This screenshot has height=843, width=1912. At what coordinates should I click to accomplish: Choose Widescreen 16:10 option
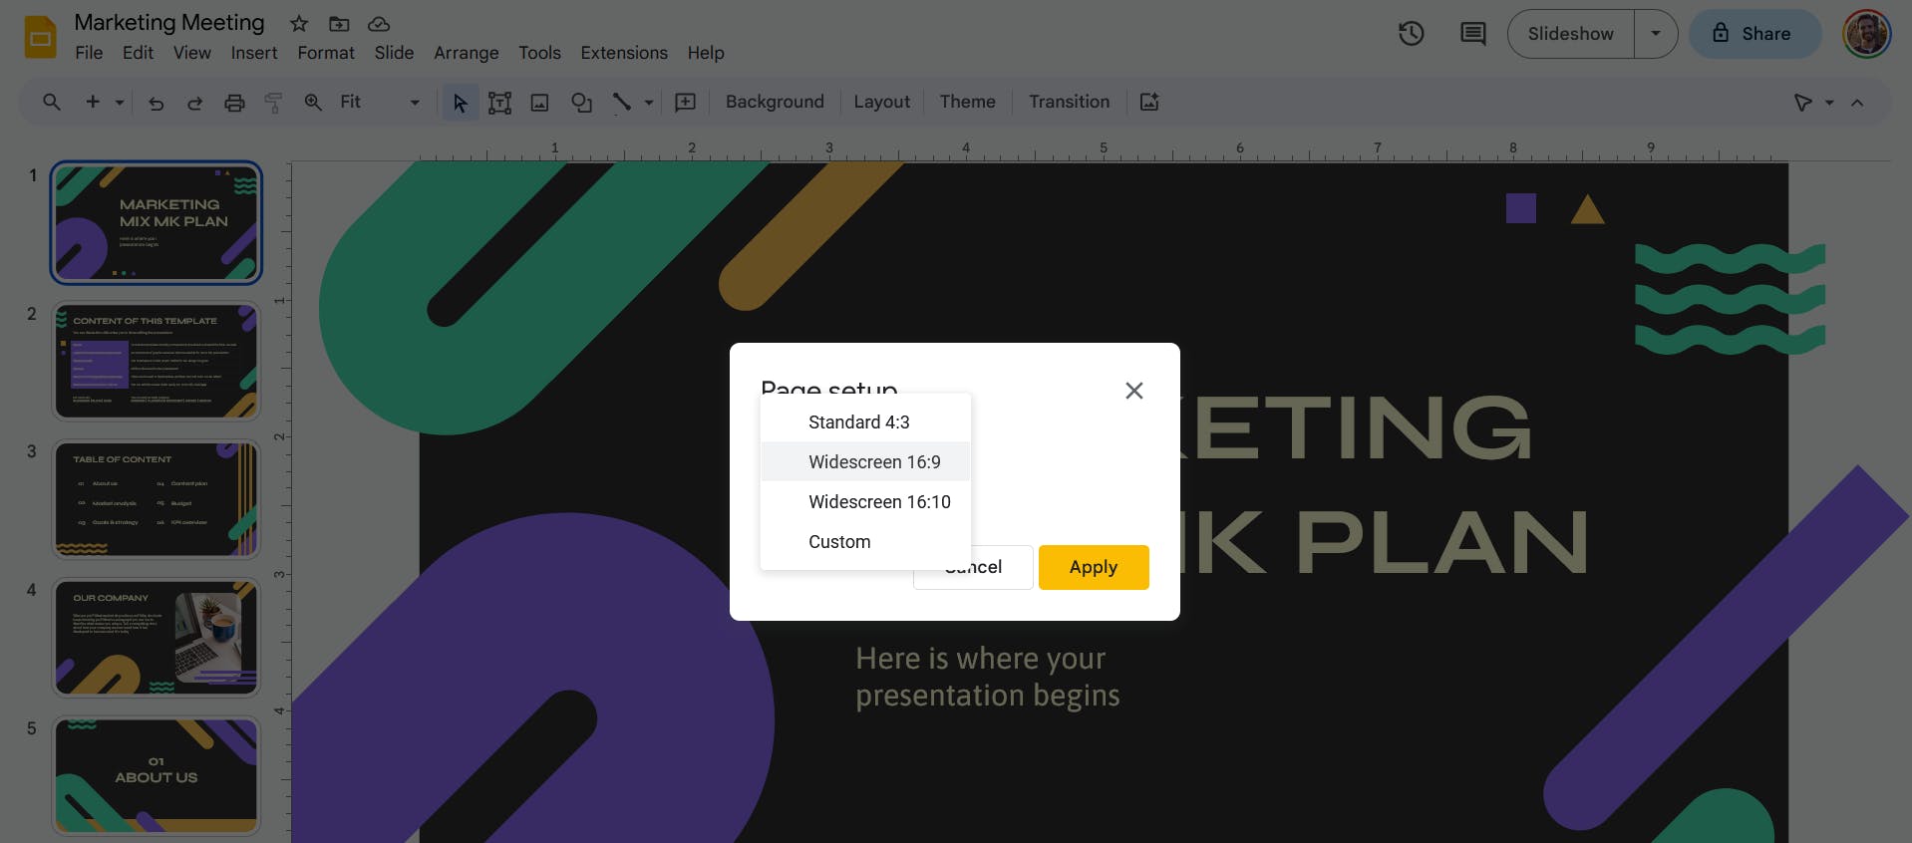point(865,502)
